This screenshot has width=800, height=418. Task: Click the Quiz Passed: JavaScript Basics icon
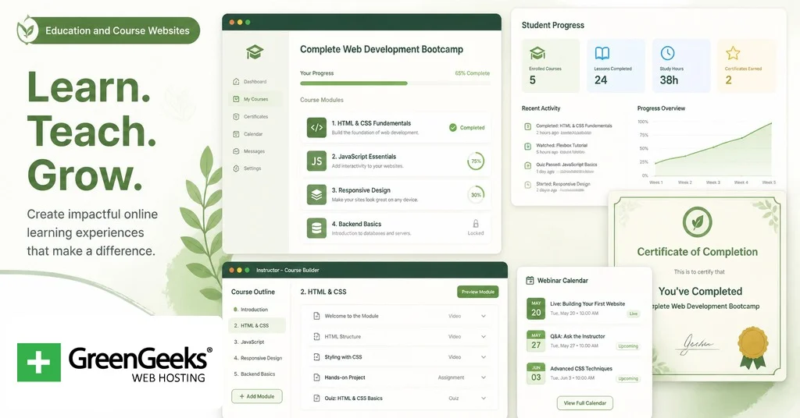(x=527, y=165)
